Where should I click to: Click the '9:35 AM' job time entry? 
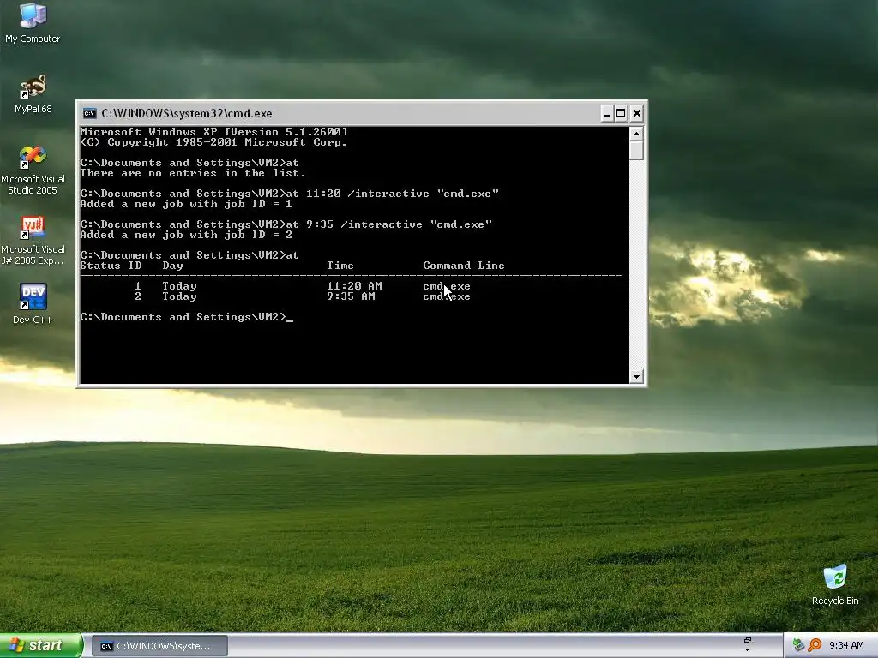point(351,296)
